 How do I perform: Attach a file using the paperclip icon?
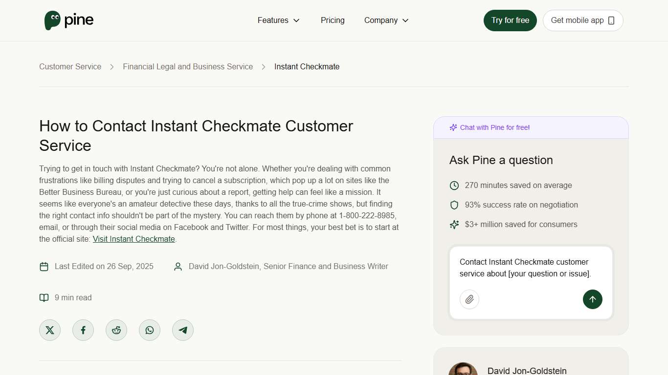(x=469, y=299)
